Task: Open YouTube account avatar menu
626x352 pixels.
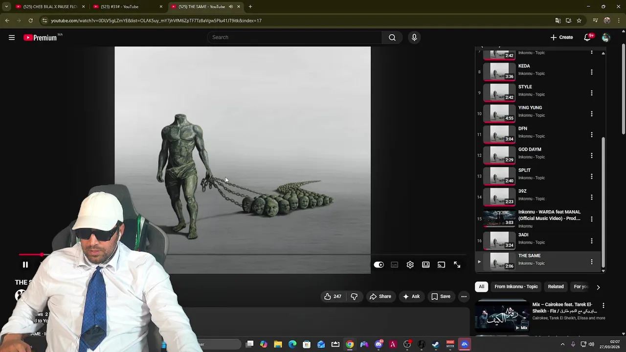Action: [x=606, y=38]
